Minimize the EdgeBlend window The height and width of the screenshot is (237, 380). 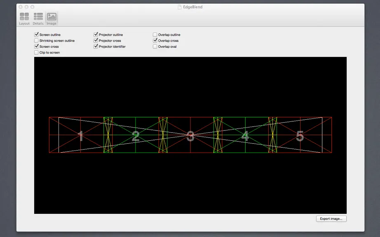point(26,7)
